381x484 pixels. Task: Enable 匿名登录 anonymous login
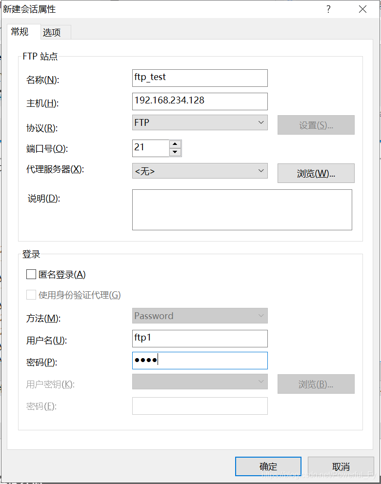click(x=31, y=274)
